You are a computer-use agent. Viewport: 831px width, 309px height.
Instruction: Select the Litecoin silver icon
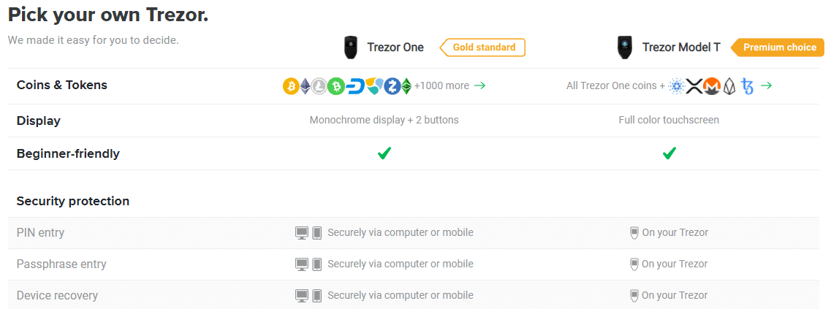pyautogui.click(x=319, y=86)
